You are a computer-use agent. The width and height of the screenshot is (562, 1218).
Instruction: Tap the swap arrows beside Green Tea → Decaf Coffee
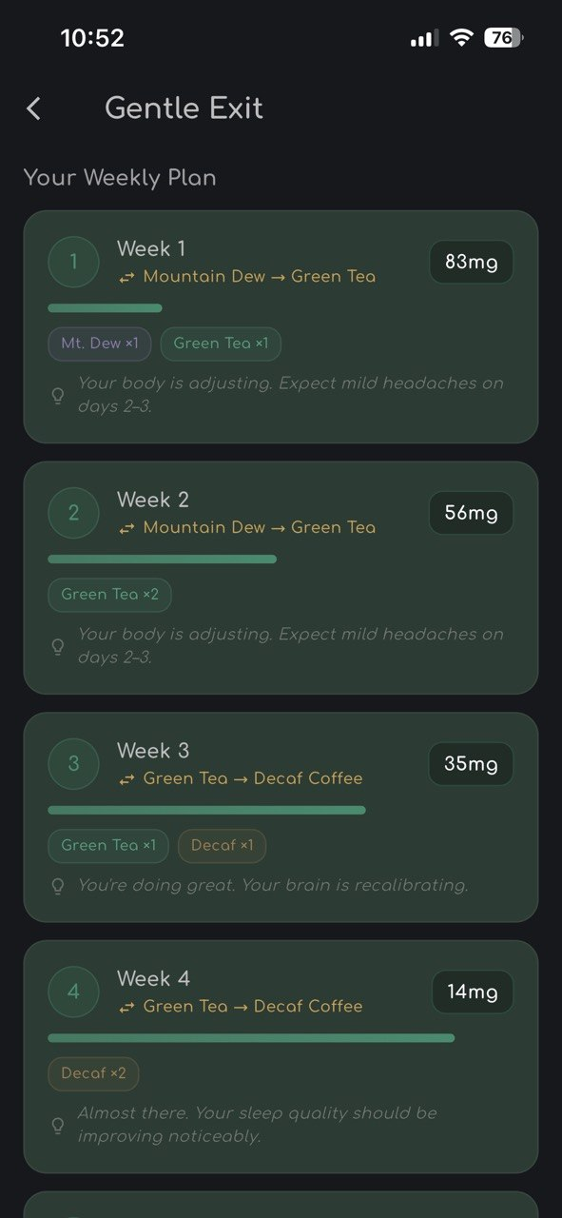(x=126, y=778)
